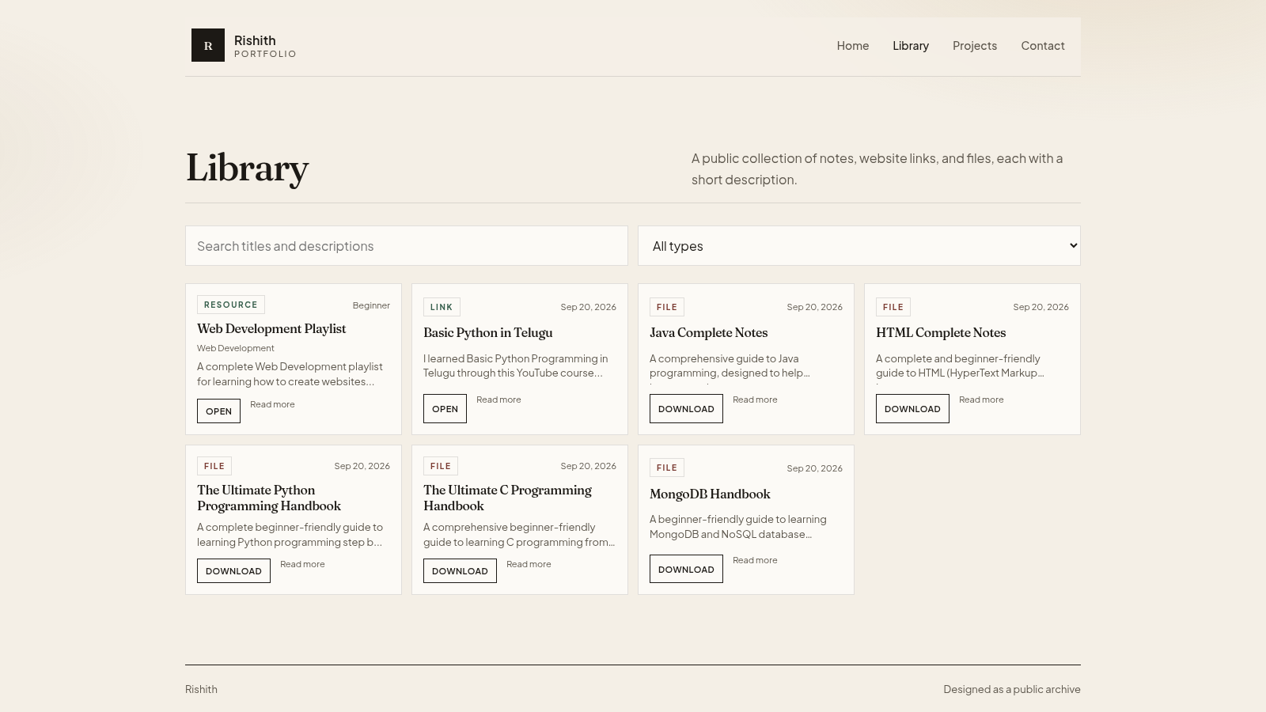The height and width of the screenshot is (712, 1266).
Task: Click the Beginner label
Action: coord(371,305)
